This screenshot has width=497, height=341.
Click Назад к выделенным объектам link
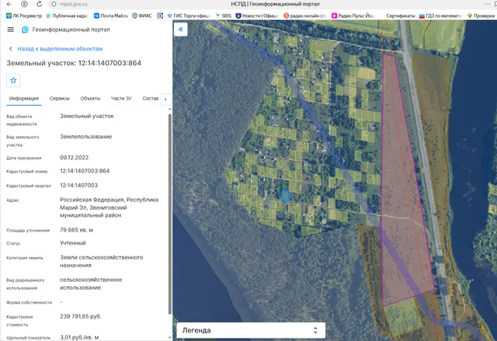(60, 49)
